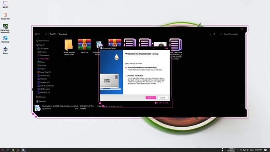The height and width of the screenshot is (152, 270).
Task: Select the nexus.zip archive file
Action: tap(84, 46)
